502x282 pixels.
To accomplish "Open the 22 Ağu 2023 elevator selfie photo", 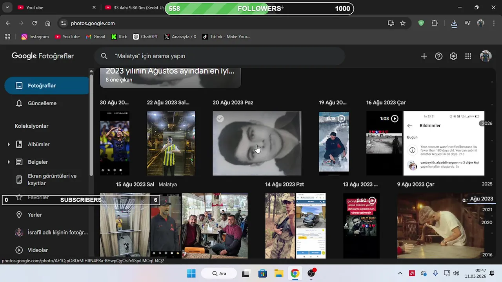I will point(171,143).
